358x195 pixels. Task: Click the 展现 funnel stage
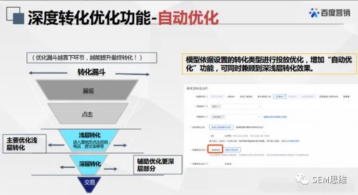[x=88, y=91]
